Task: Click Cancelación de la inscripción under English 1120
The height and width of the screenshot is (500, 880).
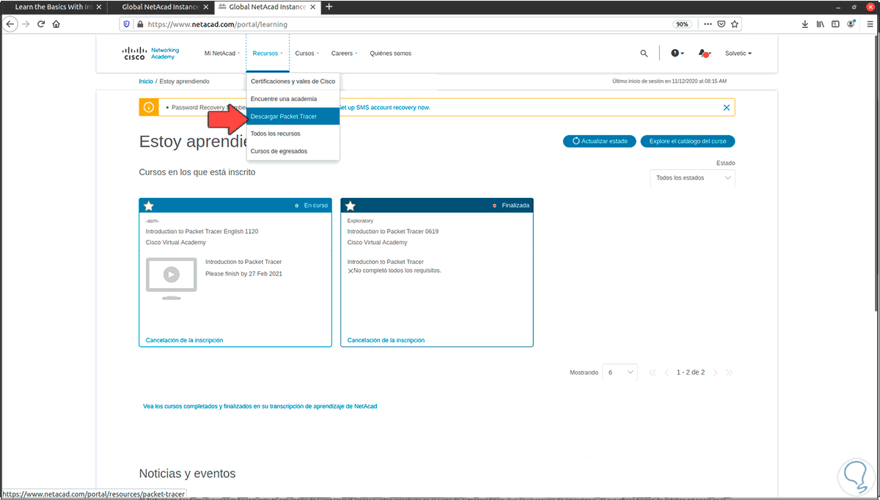Action: coord(184,340)
